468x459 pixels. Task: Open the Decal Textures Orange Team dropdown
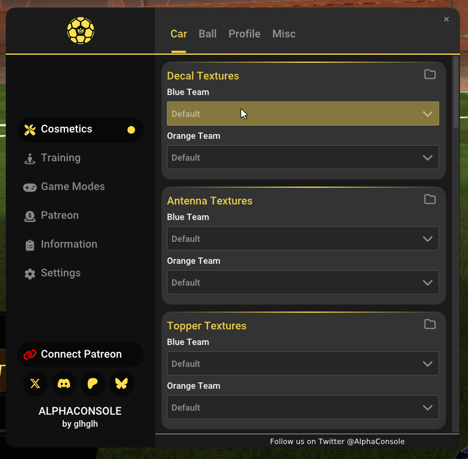pos(303,157)
